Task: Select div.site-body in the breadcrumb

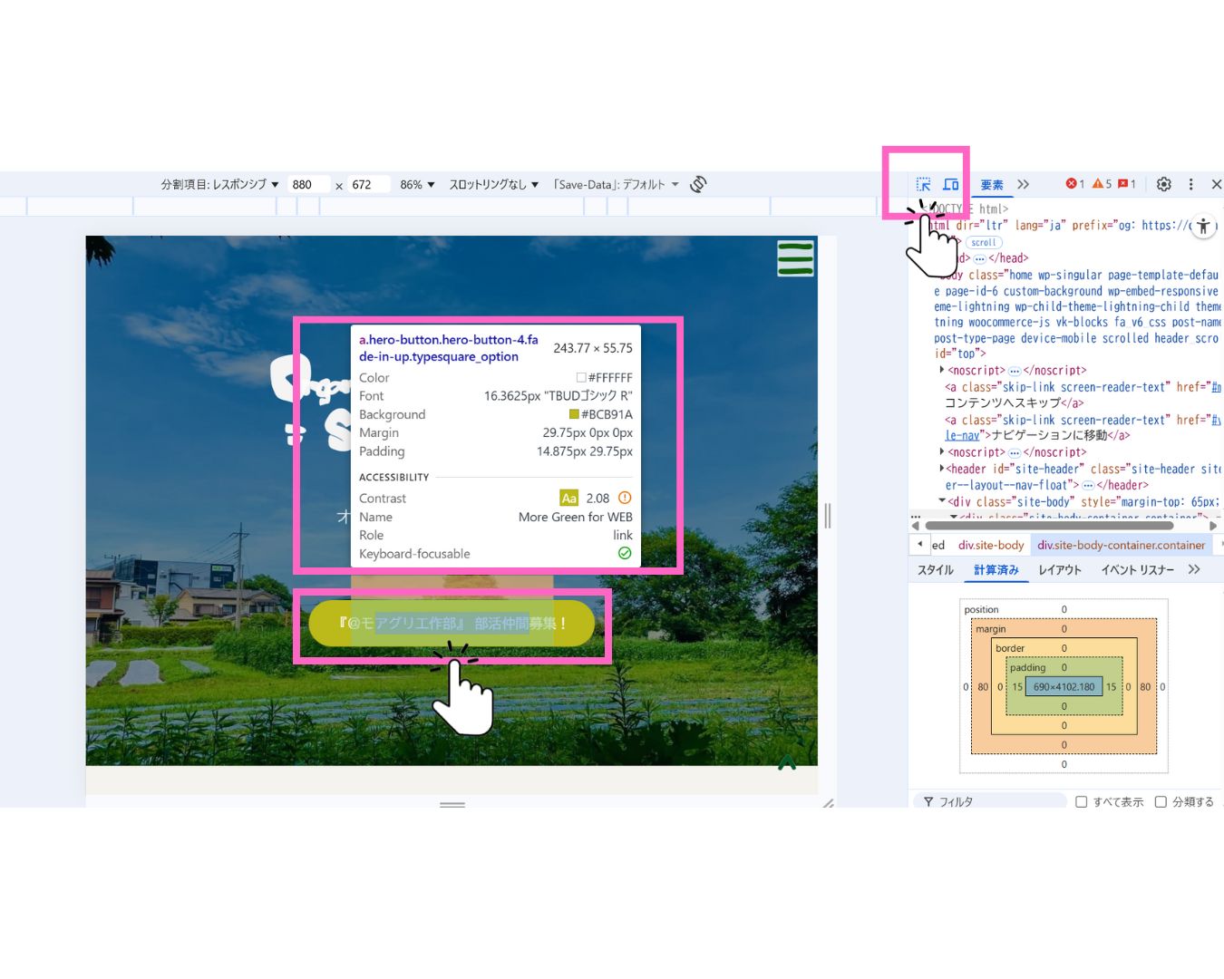Action: (990, 545)
